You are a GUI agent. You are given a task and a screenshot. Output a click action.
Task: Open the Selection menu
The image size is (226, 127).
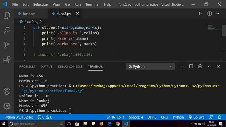point(41,4)
